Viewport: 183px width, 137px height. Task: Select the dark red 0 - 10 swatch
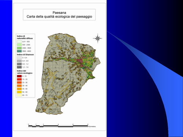point(19,76)
